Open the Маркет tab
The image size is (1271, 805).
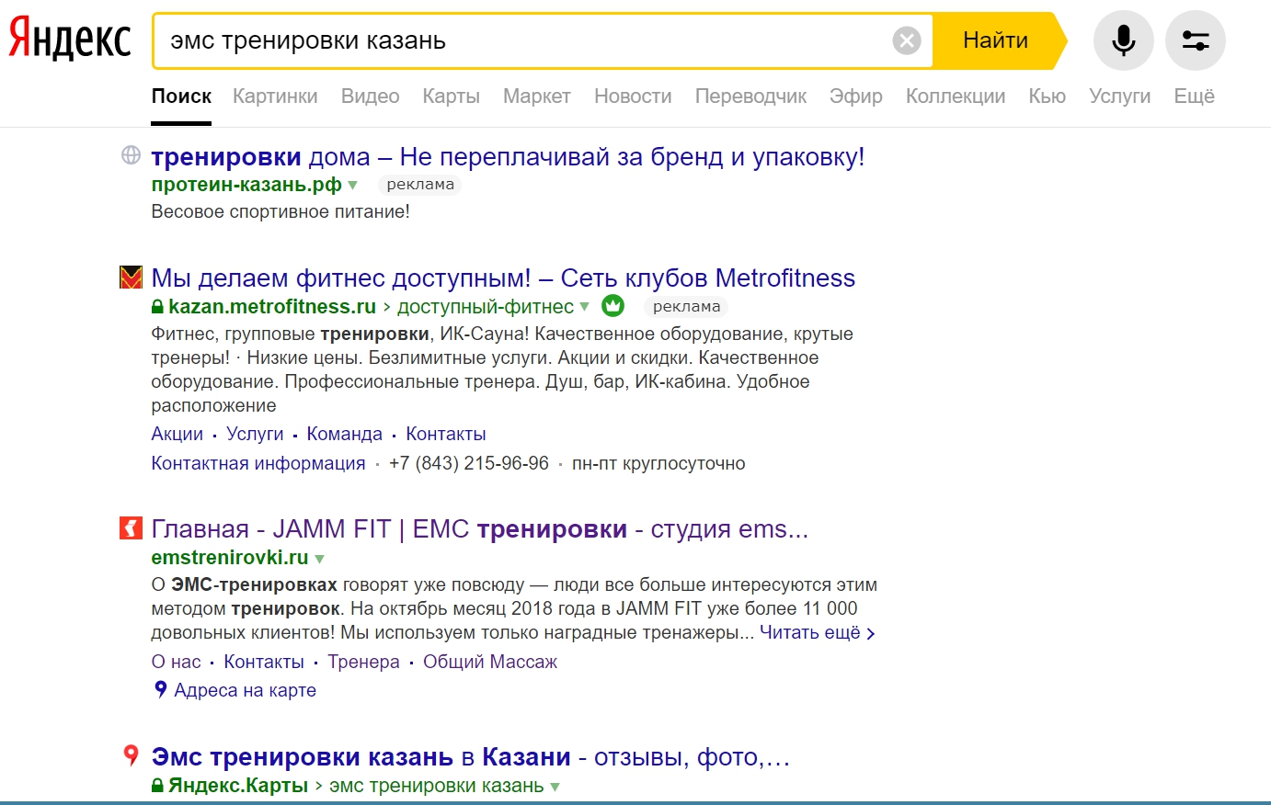pyautogui.click(x=537, y=96)
